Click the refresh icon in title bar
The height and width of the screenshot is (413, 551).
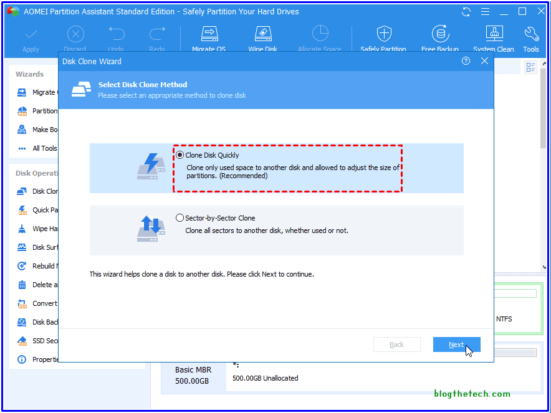click(x=466, y=11)
